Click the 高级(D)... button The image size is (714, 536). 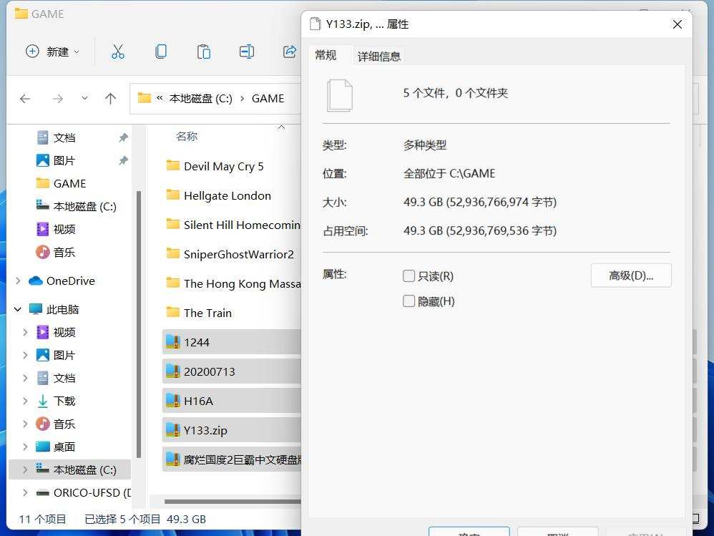pyautogui.click(x=631, y=276)
